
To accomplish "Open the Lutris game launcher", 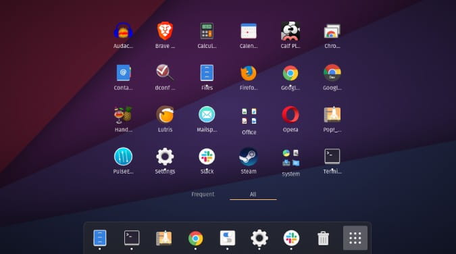I will (x=165, y=115).
